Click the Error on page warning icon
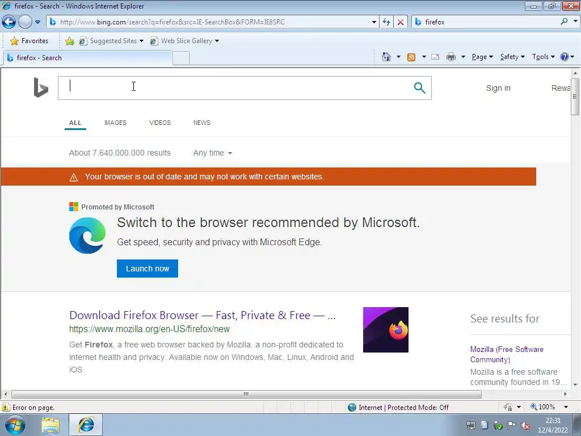Screen dimensions: 581x436 6,407
